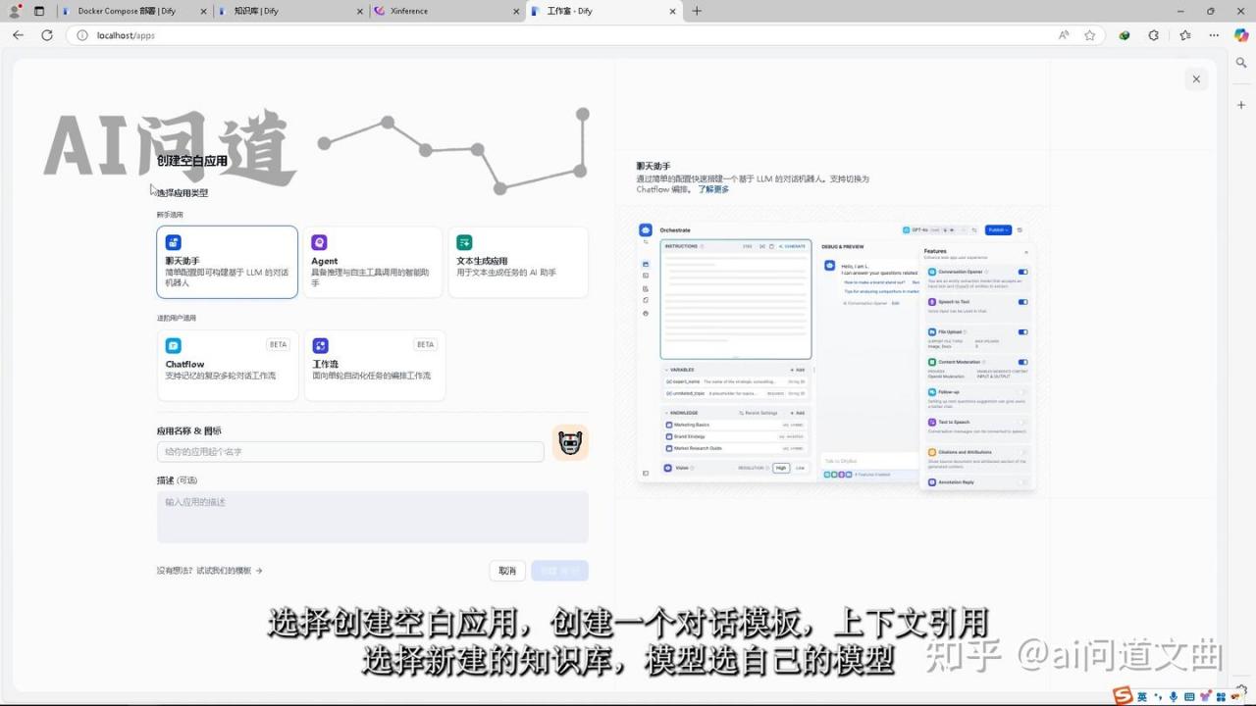Open browser extensions puzzle menu
This screenshot has width=1256, height=706.
(x=1153, y=35)
